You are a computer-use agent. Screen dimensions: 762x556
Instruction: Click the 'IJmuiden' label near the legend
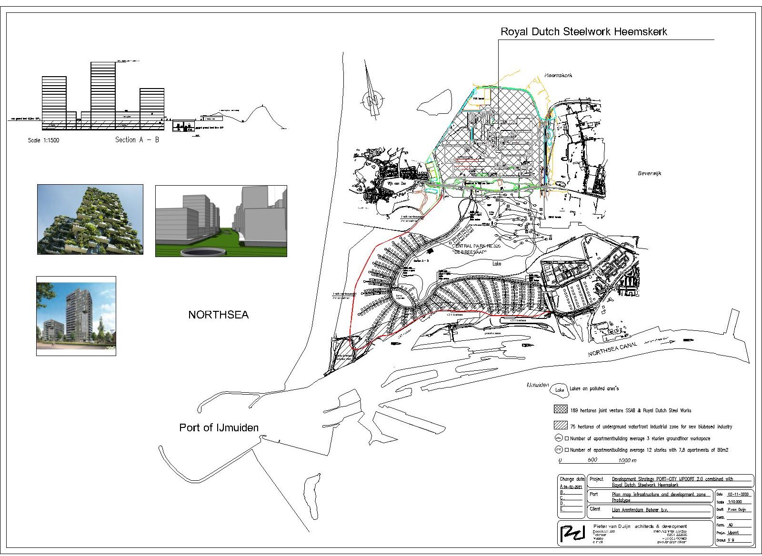pyautogui.click(x=538, y=385)
